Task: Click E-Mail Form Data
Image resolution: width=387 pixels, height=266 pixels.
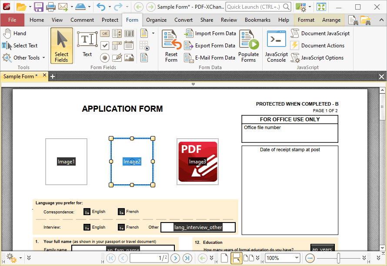Action: click(x=210, y=58)
